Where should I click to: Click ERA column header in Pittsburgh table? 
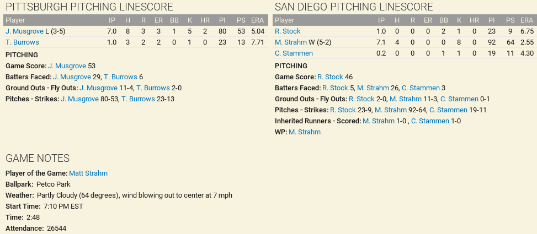point(257,20)
